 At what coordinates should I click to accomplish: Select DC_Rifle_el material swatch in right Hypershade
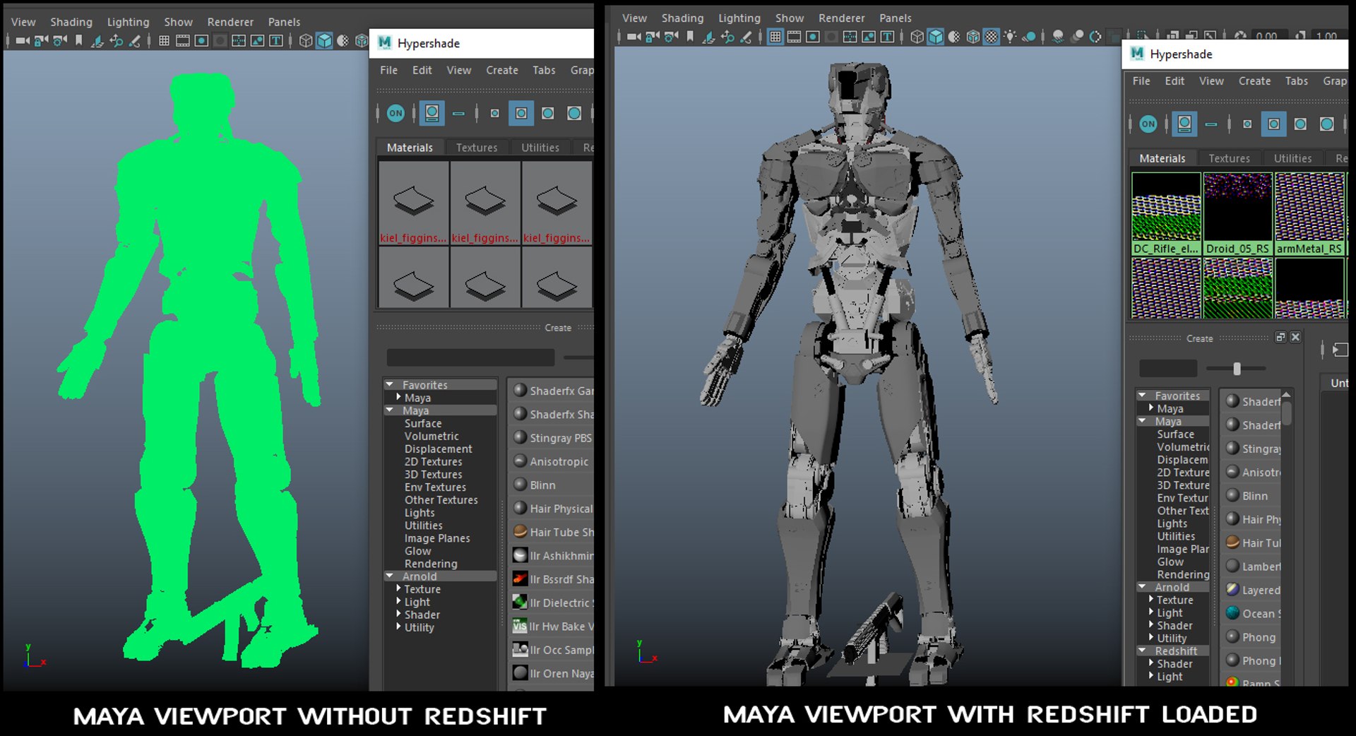[1166, 213]
